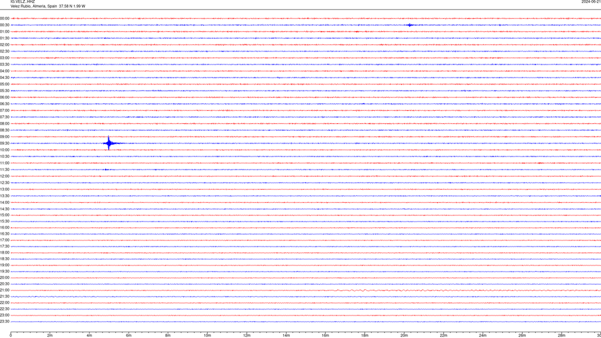Click the 04:00 time label
This screenshot has width=601, height=338.
tap(4, 71)
